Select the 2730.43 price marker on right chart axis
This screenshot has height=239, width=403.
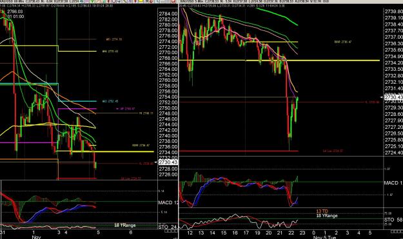pyautogui.click(x=393, y=97)
